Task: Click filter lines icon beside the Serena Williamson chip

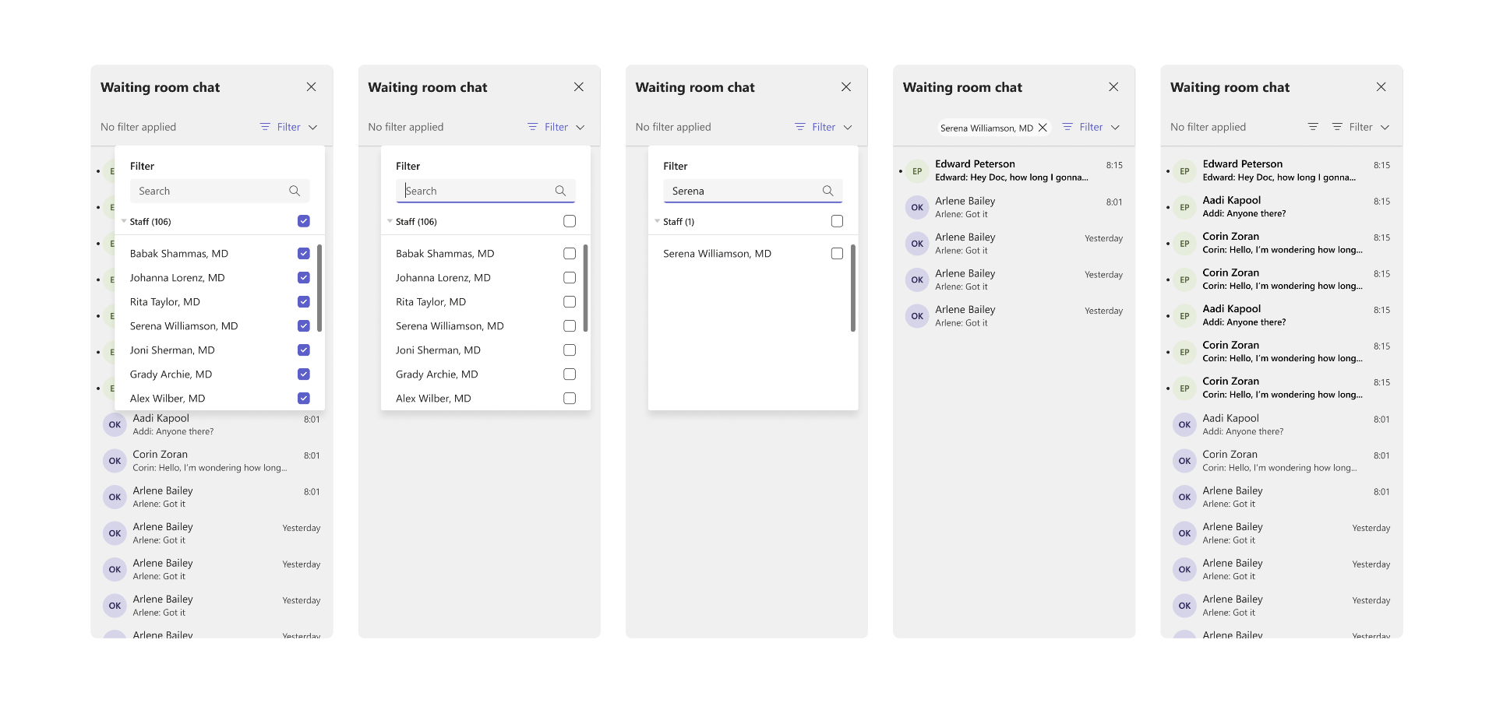Action: click(1067, 127)
